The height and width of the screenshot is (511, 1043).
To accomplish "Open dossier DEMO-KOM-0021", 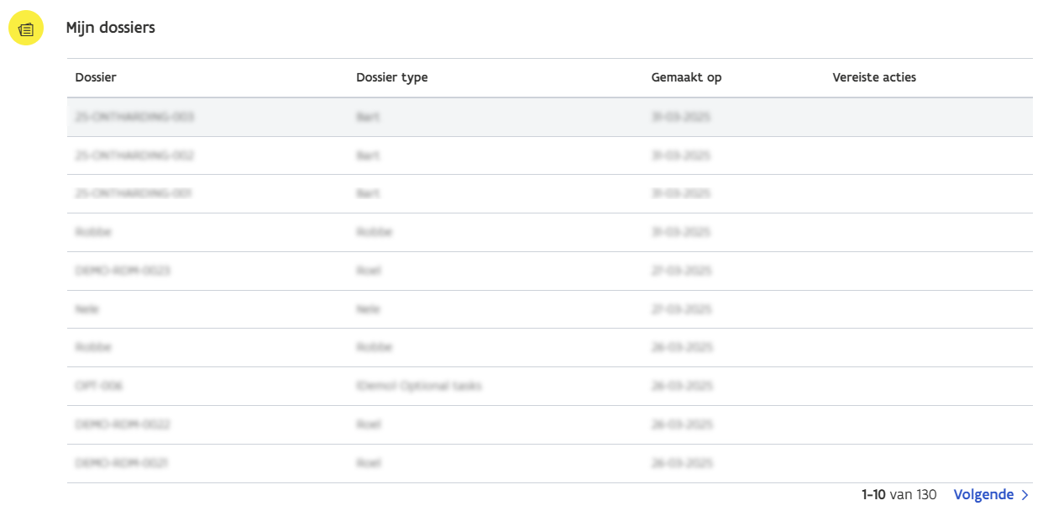I will pyautogui.click(x=123, y=463).
